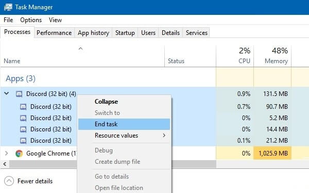This screenshot has width=309, height=193.
Task: Click the Google Chrome row name text
Action: (x=51, y=153)
